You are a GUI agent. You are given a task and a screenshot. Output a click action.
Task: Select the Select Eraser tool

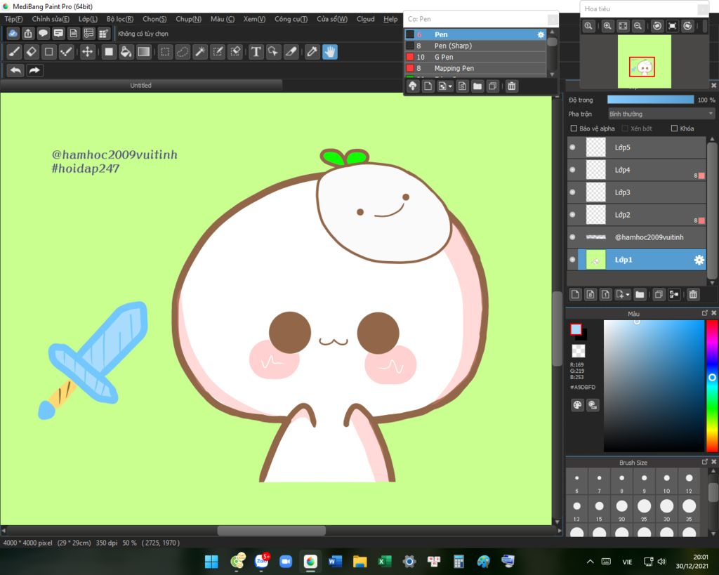(235, 52)
